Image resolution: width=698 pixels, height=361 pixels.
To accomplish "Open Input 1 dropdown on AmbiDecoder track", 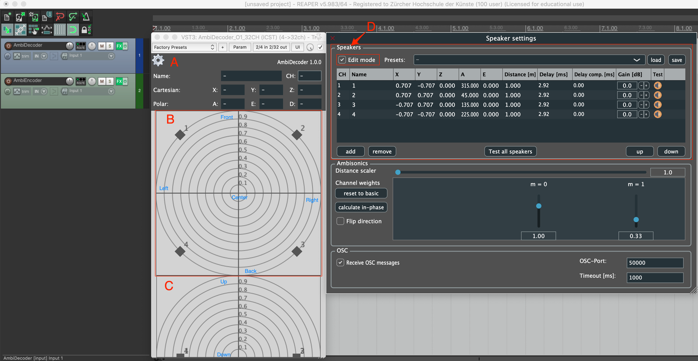I will (x=111, y=56).
